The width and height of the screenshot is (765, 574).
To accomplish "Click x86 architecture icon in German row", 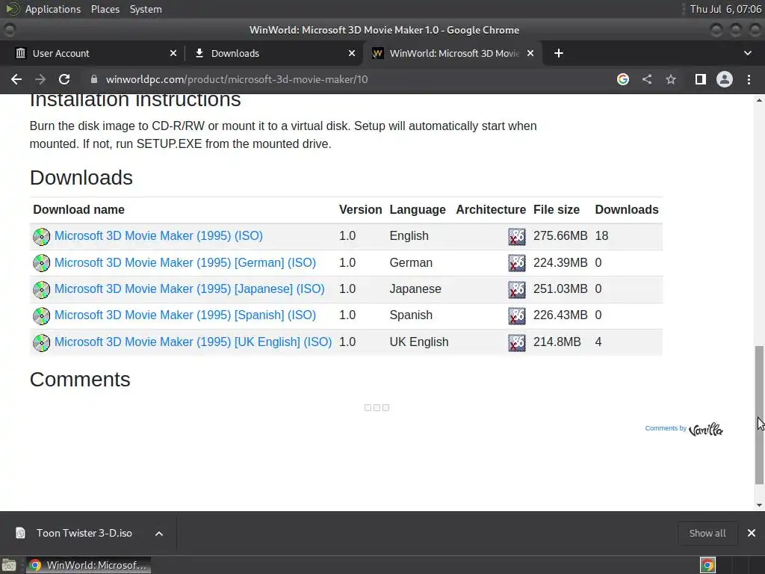I will coord(517,264).
